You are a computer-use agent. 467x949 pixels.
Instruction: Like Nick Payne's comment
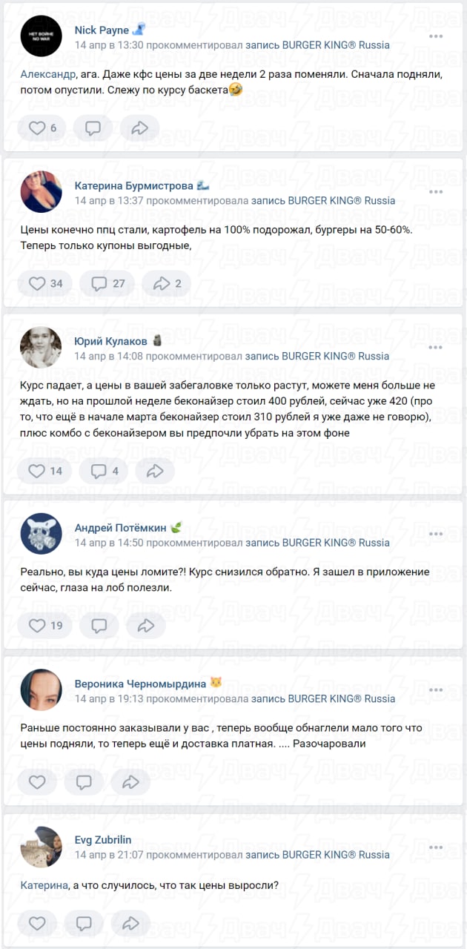click(43, 128)
